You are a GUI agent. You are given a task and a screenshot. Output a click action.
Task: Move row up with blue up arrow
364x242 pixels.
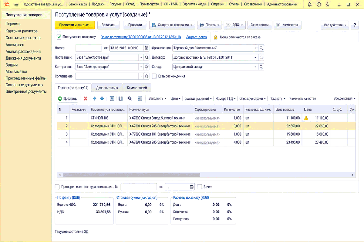pos(94,99)
